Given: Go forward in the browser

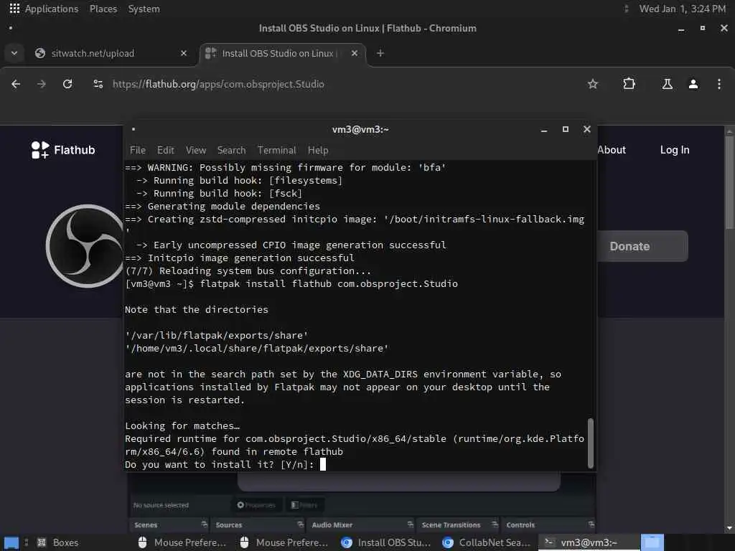Looking at the screenshot, I should [41, 84].
